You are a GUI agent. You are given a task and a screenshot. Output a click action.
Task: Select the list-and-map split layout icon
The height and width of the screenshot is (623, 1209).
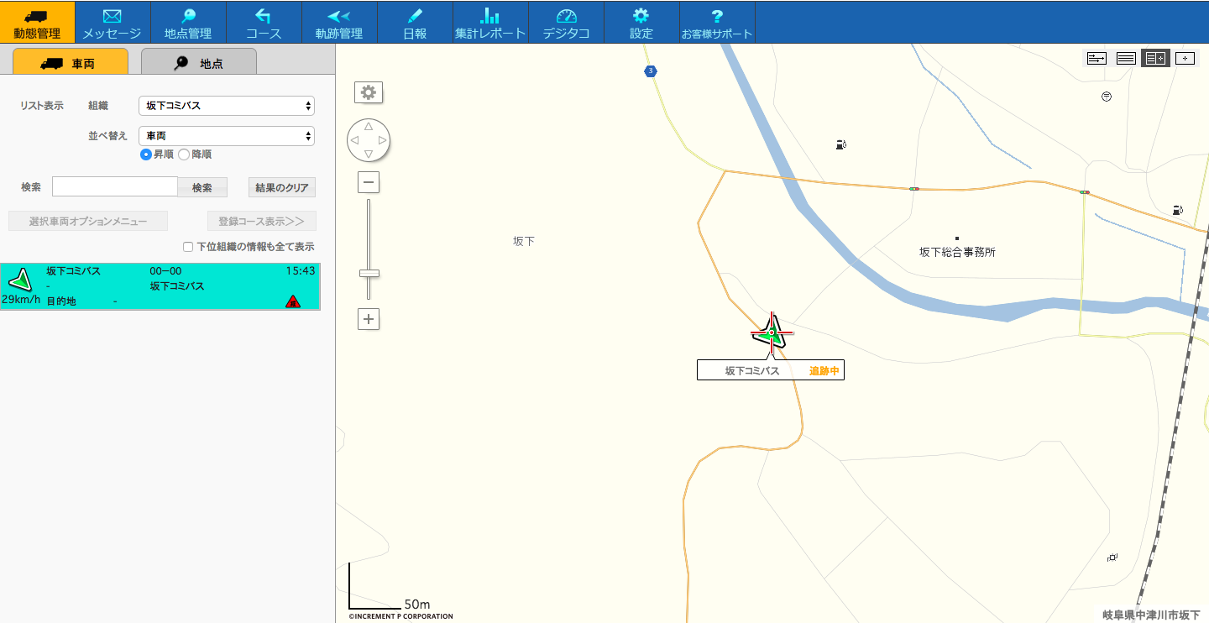[1155, 58]
